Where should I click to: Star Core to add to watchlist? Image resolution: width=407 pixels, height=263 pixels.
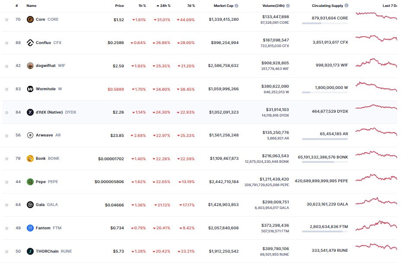point(6,20)
